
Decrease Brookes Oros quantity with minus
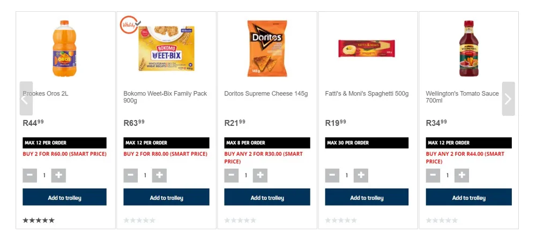(30, 175)
